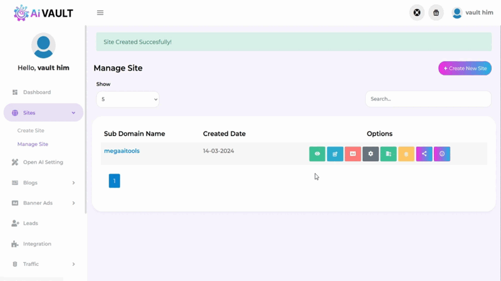Click the share icon for megaaitools
Image resolution: width=501 pixels, height=281 pixels.
pyautogui.click(x=424, y=154)
